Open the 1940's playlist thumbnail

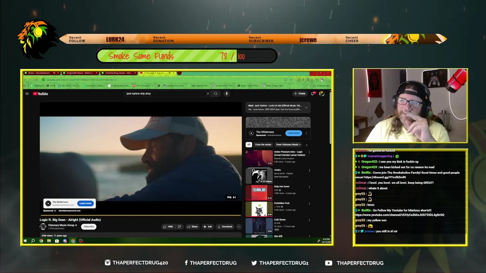(259, 176)
